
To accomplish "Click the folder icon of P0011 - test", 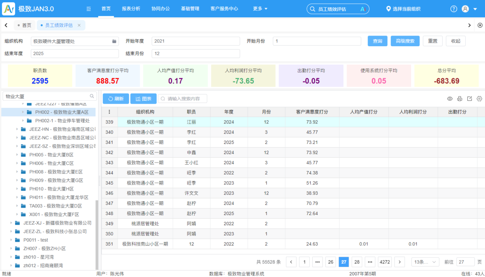I will pyautogui.click(x=17, y=240).
